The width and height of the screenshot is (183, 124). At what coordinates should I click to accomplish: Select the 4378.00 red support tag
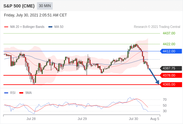171,75
